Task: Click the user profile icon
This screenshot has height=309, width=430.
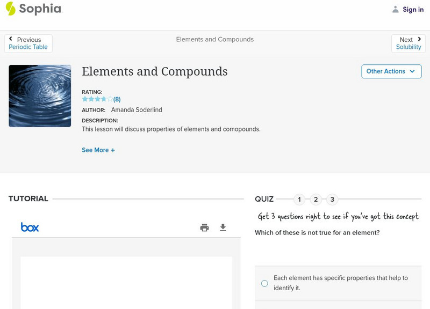Action: pyautogui.click(x=396, y=9)
